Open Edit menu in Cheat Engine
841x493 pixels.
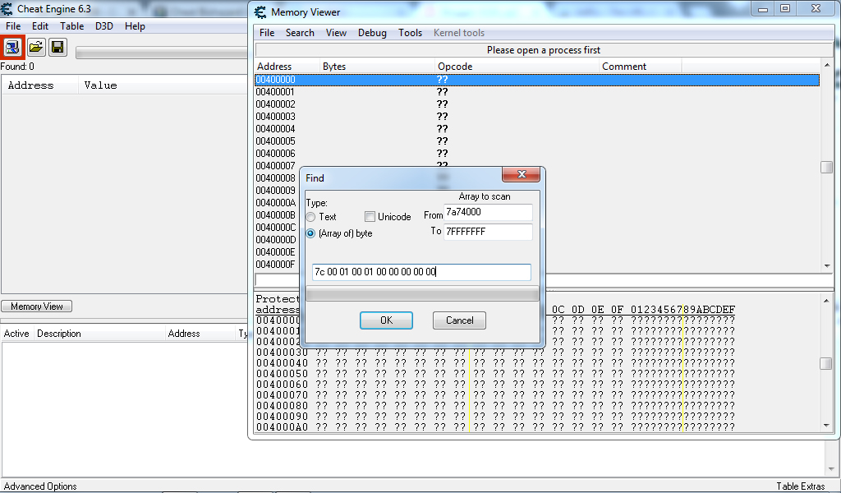pos(40,26)
